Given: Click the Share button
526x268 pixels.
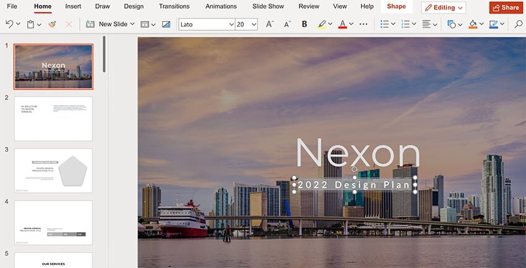Looking at the screenshot, I should pyautogui.click(x=505, y=7).
